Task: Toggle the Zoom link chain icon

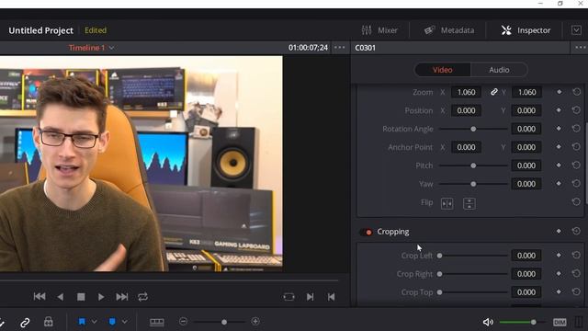Action: (x=494, y=92)
